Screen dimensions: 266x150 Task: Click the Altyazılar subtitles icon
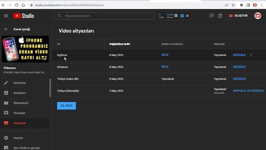6,123
